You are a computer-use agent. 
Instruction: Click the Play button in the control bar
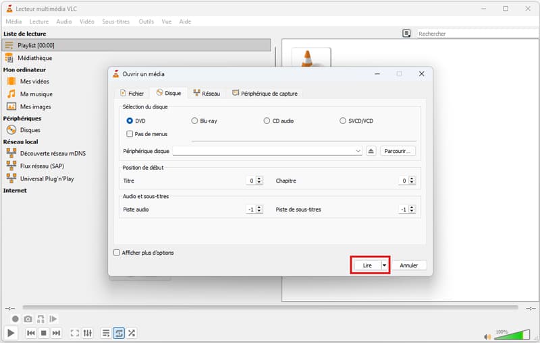pos(11,333)
